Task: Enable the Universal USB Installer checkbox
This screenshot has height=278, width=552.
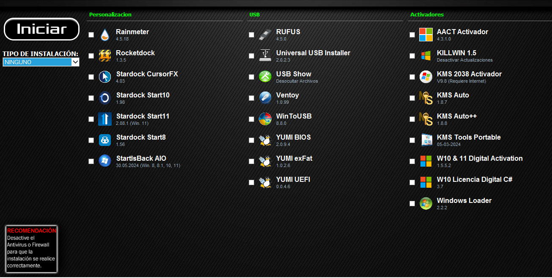Action: 251,56
